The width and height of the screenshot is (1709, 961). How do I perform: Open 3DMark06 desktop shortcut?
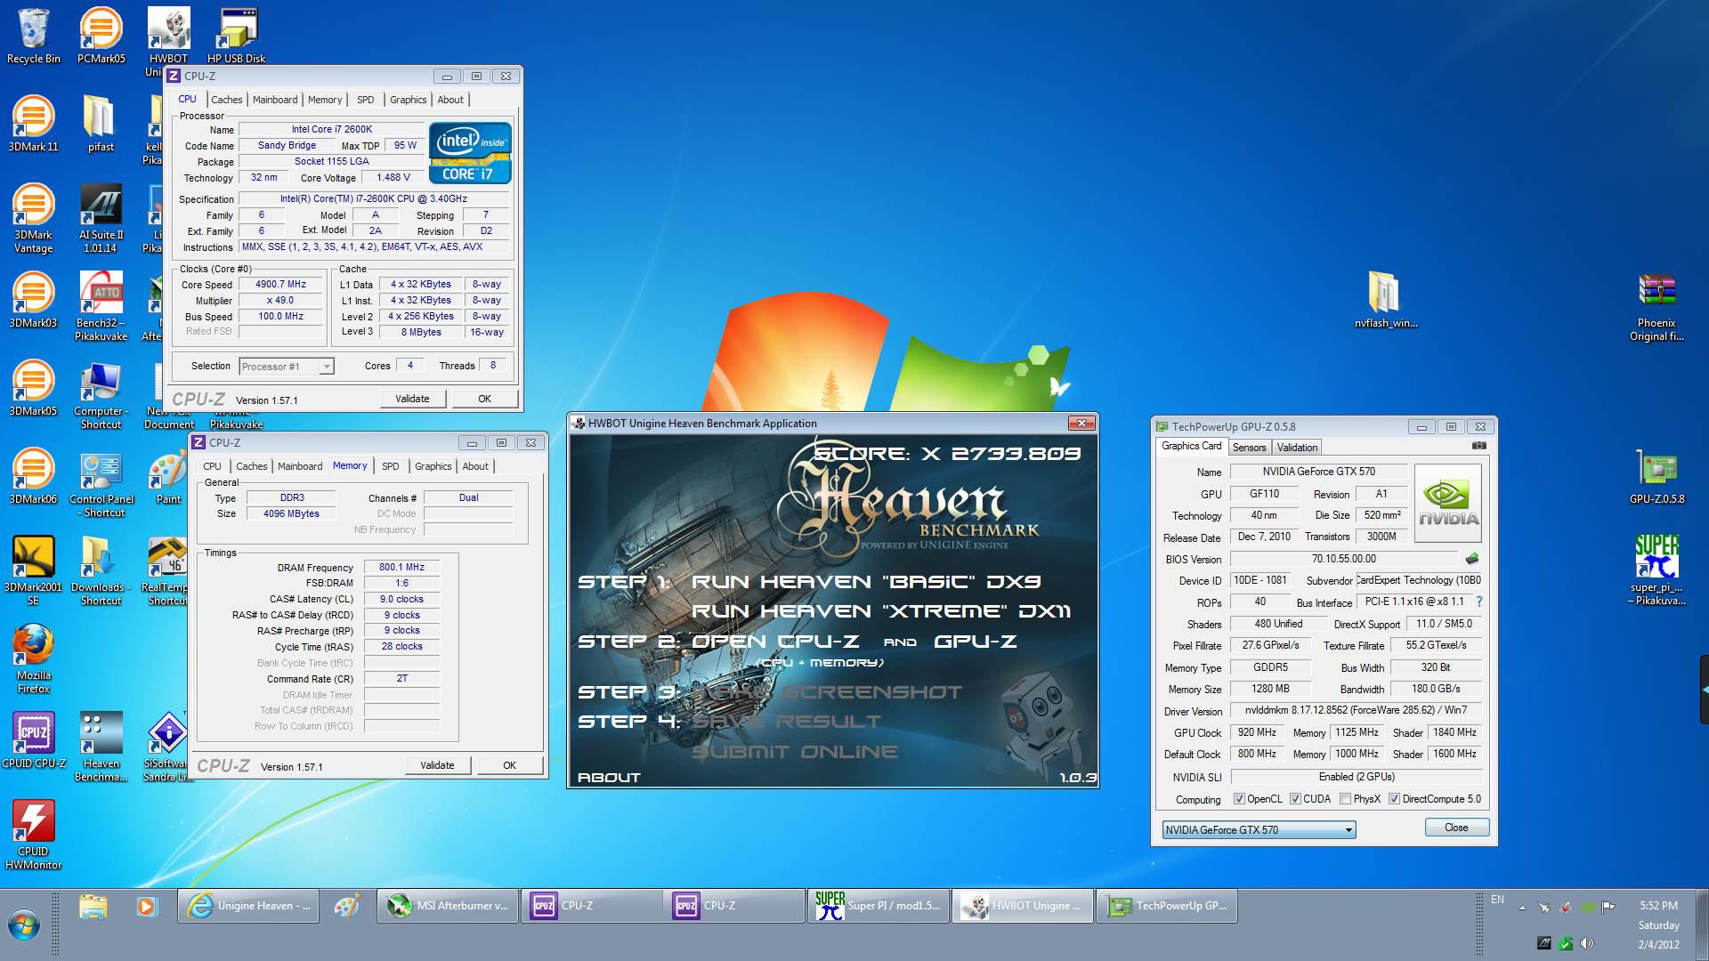[x=34, y=476]
